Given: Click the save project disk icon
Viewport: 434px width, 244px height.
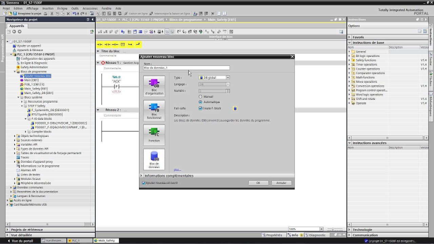Looking at the screenshot, I should point(15,14).
